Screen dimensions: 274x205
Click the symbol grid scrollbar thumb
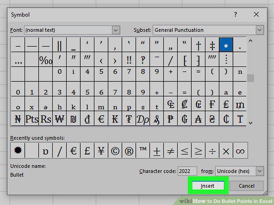[250, 78]
